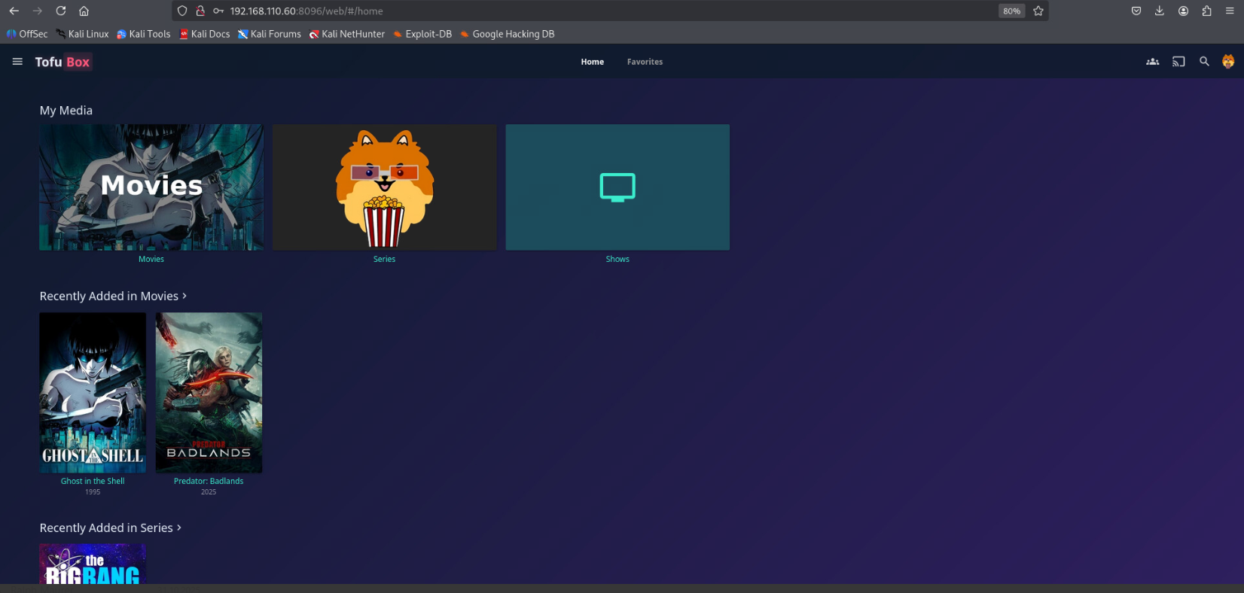Open the user profile avatar
The height and width of the screenshot is (593, 1244).
coord(1228,62)
